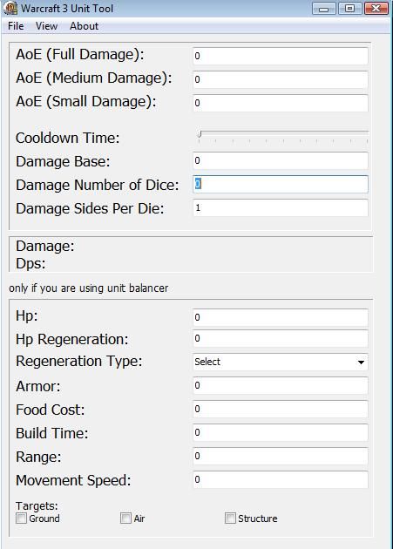The height and width of the screenshot is (549, 393).
Task: Minimize the Unit Tool window
Action: [x=323, y=9]
